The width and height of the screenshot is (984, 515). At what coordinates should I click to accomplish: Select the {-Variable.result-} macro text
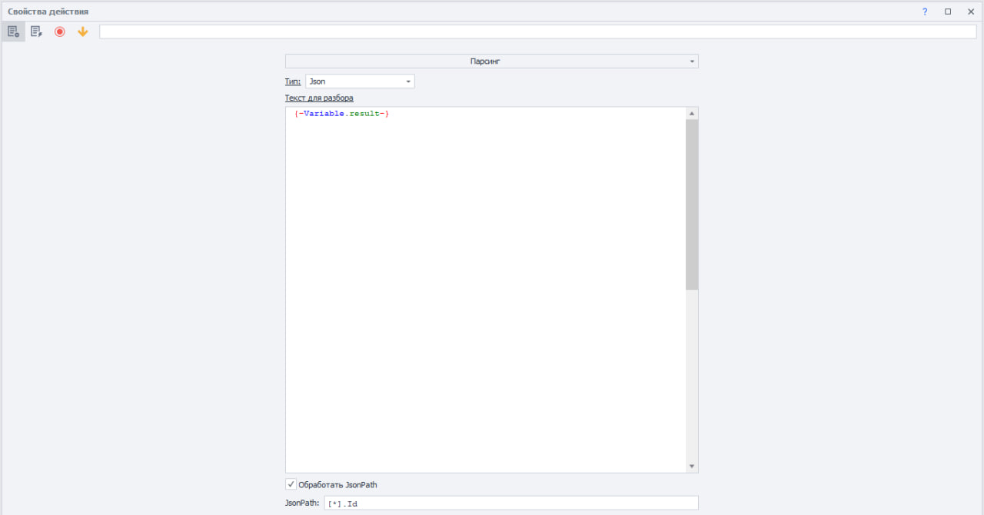click(342, 114)
